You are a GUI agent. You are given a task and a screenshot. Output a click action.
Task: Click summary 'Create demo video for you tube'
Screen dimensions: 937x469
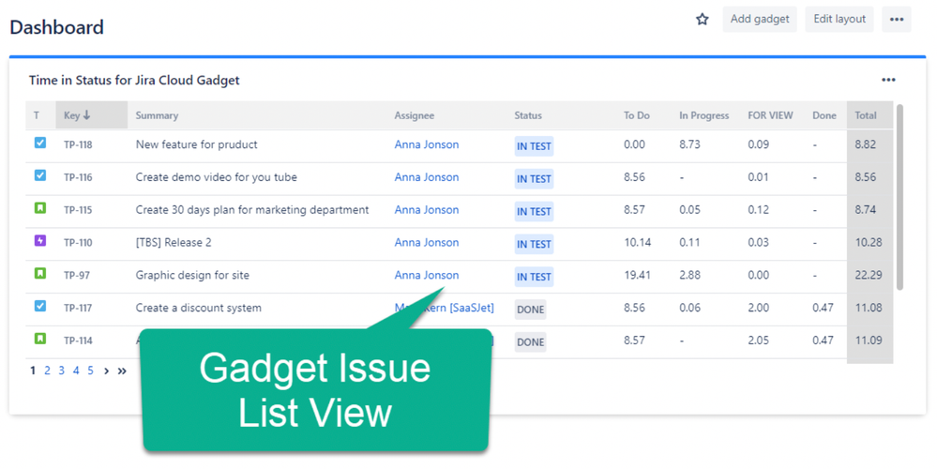[217, 177]
